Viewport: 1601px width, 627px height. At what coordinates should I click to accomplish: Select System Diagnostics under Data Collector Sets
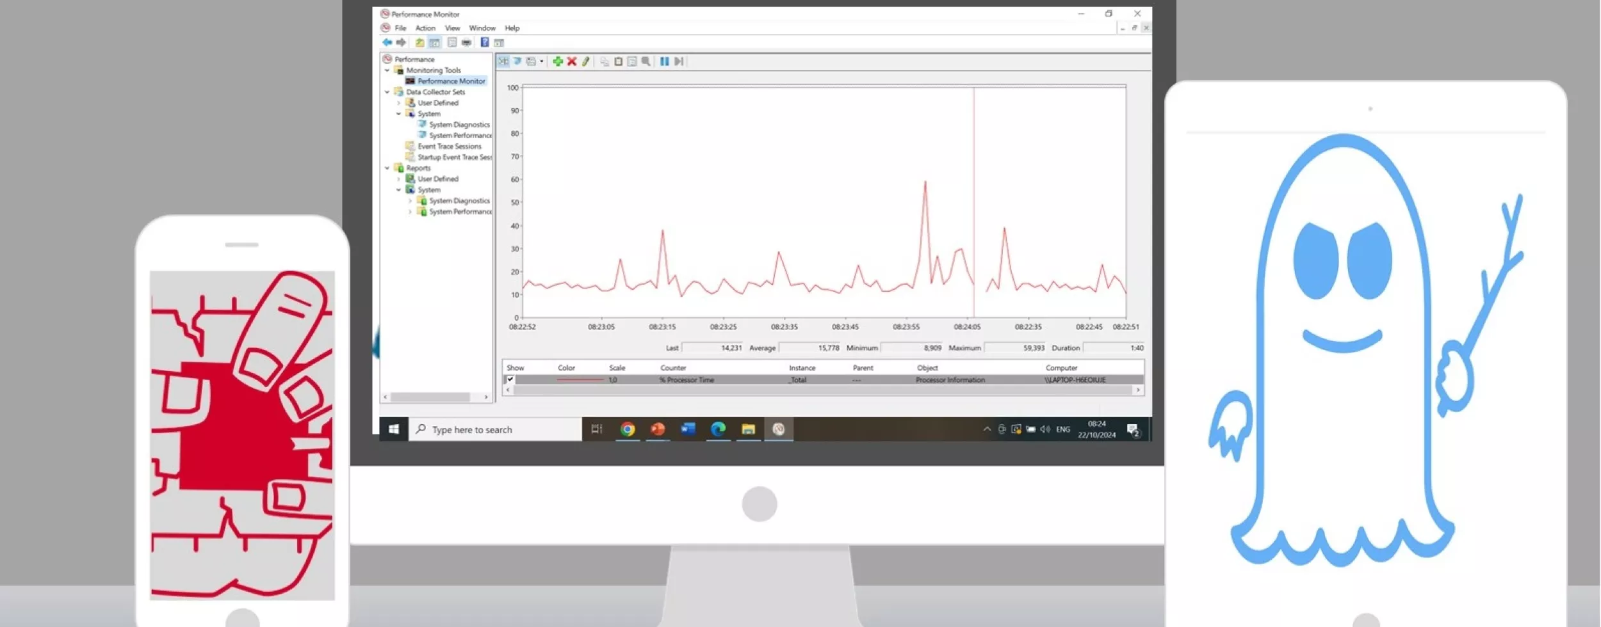coord(459,125)
